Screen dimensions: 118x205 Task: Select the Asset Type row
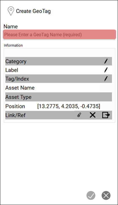(58, 97)
